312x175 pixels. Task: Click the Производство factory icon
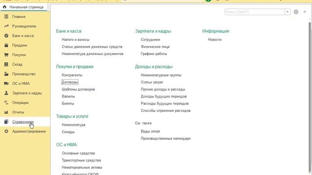(6, 74)
